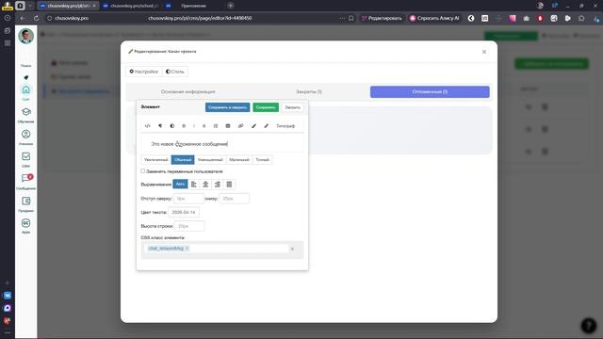Remove the CSS class tag with its x
Image resolution: width=603 pixels, height=339 pixels.
pyautogui.click(x=187, y=249)
